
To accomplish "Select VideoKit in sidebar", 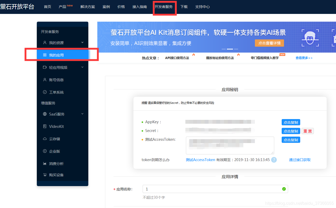I will pos(63,126).
